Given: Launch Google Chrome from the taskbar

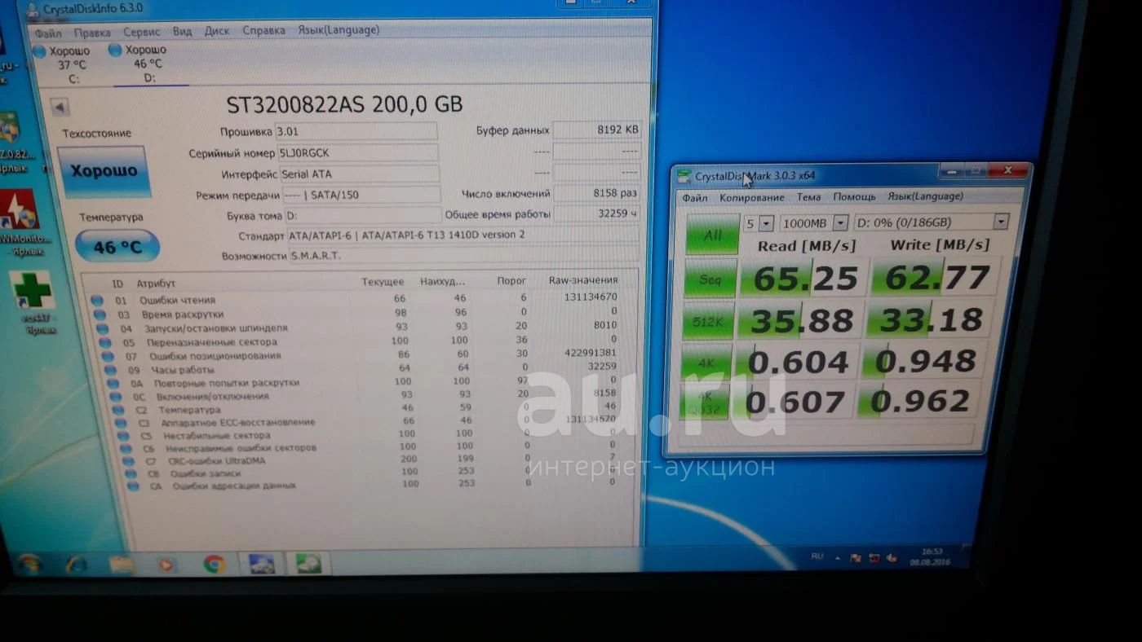Looking at the screenshot, I should point(215,564).
